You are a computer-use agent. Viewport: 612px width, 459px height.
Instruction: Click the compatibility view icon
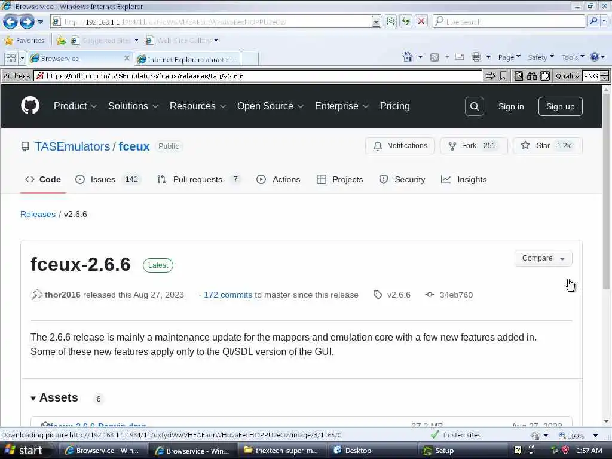pos(390,22)
